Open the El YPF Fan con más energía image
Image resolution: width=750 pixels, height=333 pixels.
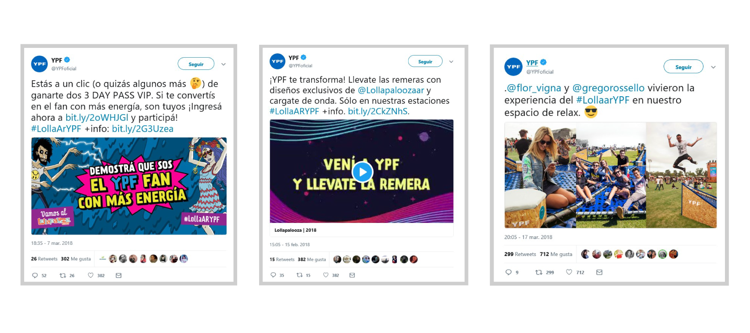(x=129, y=186)
